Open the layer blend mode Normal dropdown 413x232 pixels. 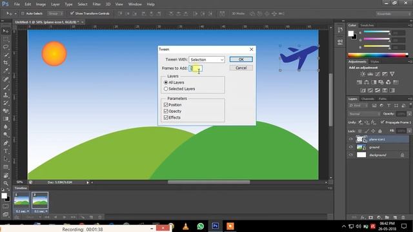tap(364, 114)
